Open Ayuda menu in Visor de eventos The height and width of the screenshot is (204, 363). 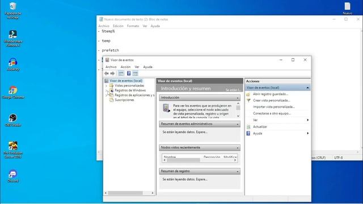147,67
